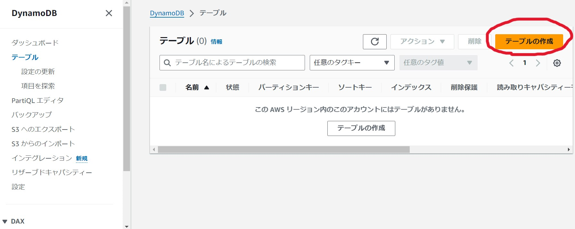The image size is (575, 229).
Task: Open リザーブドキャパシティー in the sidebar
Action: [x=52, y=172]
